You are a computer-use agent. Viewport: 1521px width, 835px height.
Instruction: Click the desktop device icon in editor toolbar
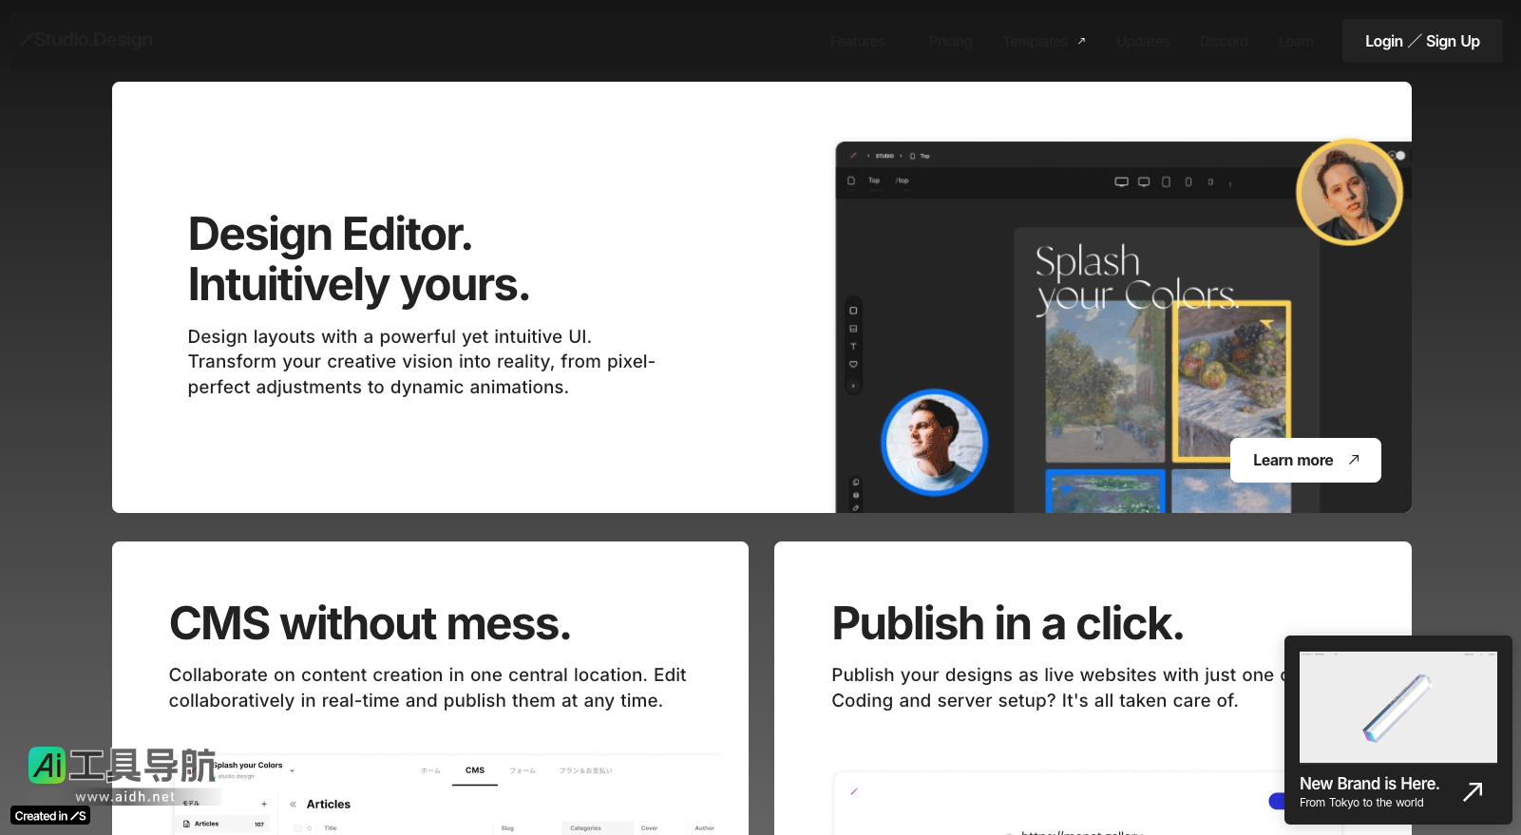click(x=1121, y=181)
